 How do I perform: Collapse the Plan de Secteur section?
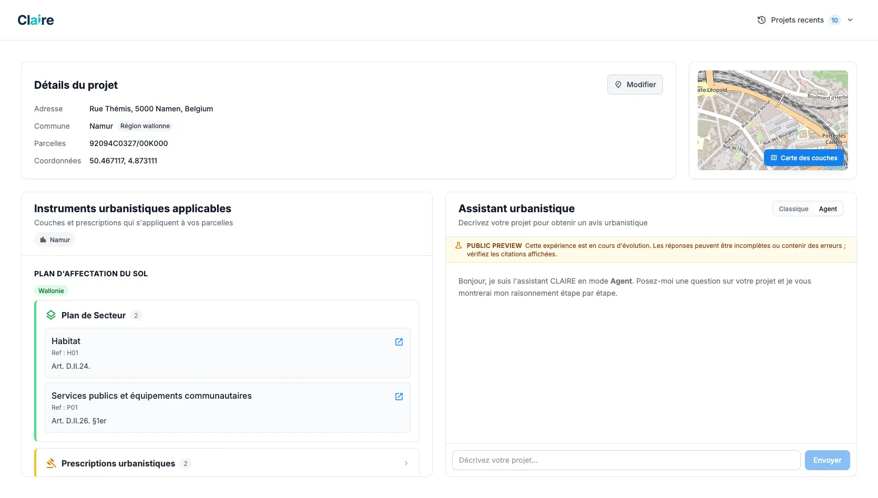[227, 315]
